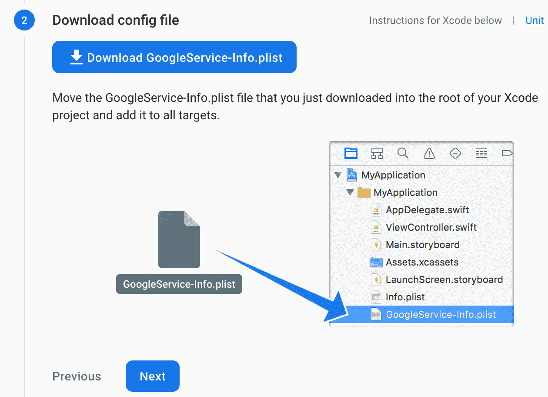Screen dimensions: 548x397
Task: Click the Next button
Action: tap(153, 376)
